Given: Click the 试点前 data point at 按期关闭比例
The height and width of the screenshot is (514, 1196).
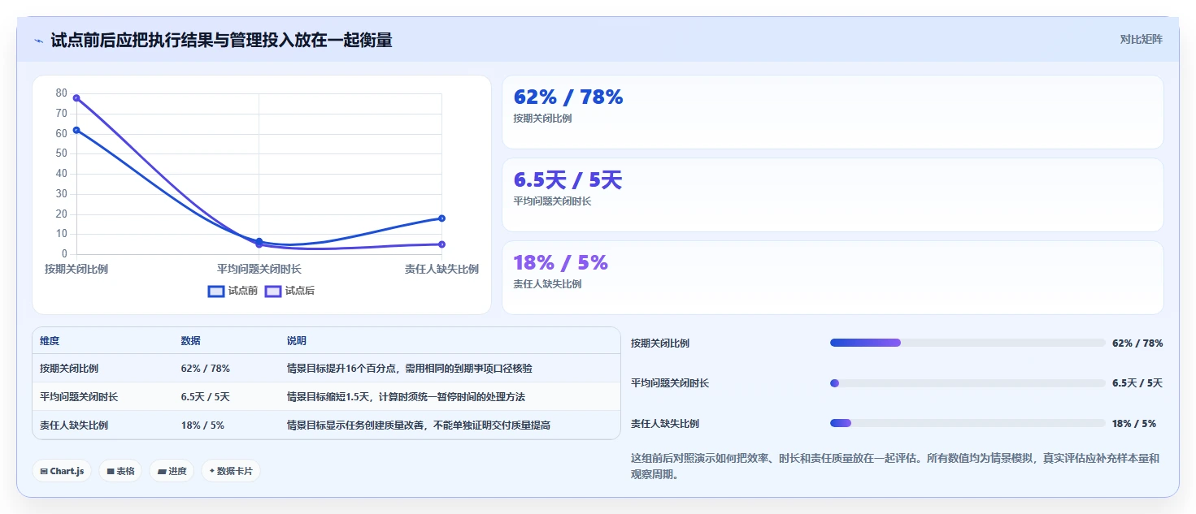Looking at the screenshot, I should tap(76, 130).
